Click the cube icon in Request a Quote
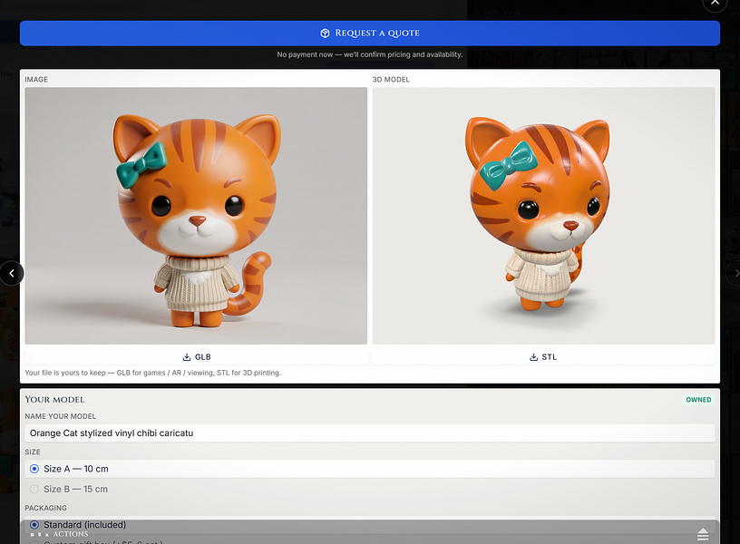This screenshot has width=740, height=544. pos(325,33)
